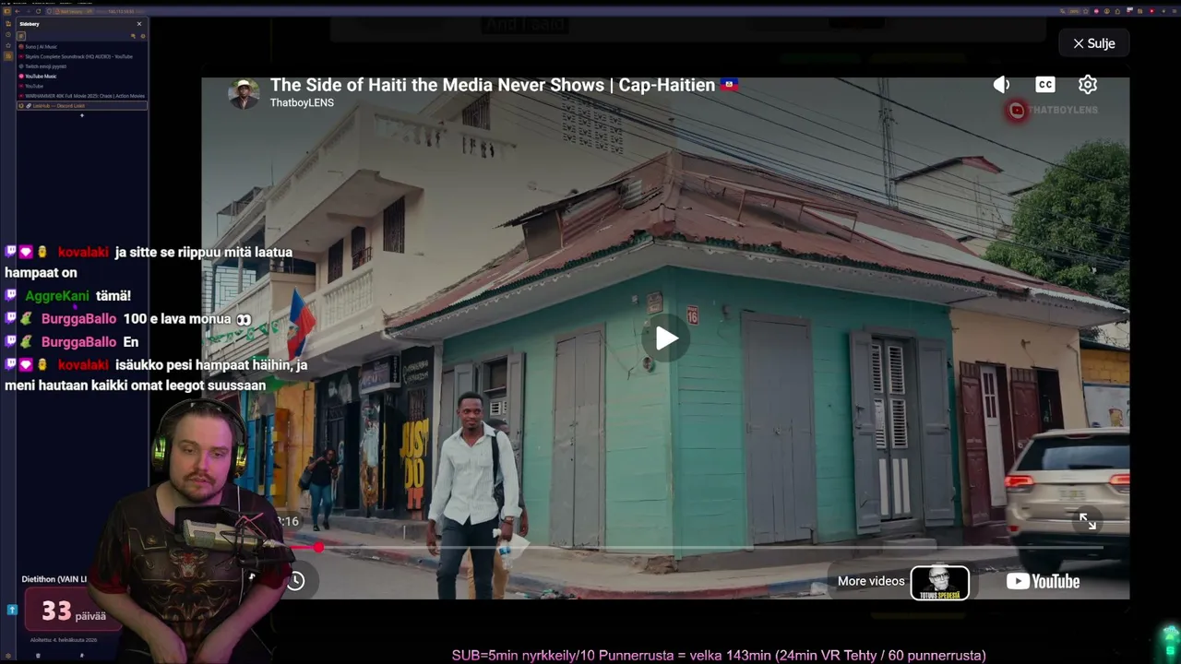Open the WARHAMMER 40K Full Movie tab
The image size is (1181, 664).
click(x=82, y=96)
